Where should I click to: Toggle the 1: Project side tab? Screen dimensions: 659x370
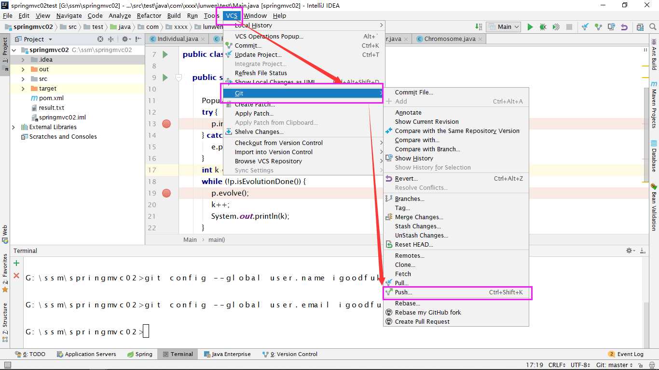pos(5,54)
